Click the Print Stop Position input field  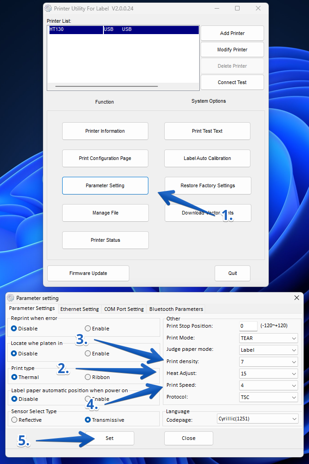coord(248,326)
